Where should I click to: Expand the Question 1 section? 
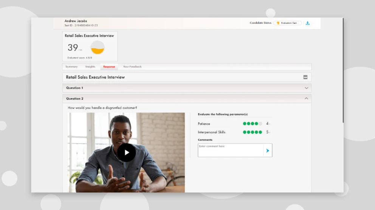(x=306, y=88)
